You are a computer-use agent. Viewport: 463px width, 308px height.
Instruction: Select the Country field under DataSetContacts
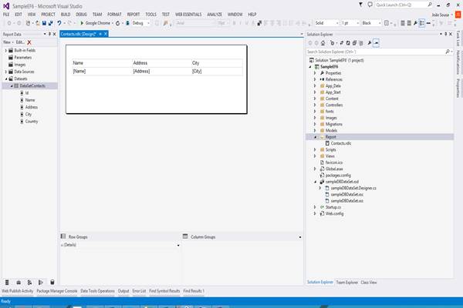[32, 122]
